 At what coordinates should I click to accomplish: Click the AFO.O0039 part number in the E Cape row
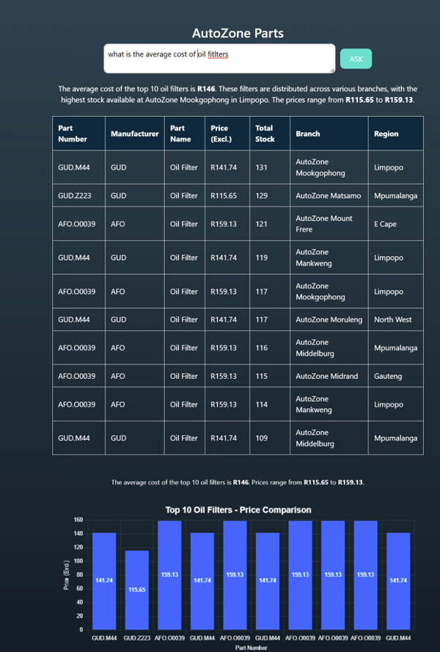(x=78, y=224)
